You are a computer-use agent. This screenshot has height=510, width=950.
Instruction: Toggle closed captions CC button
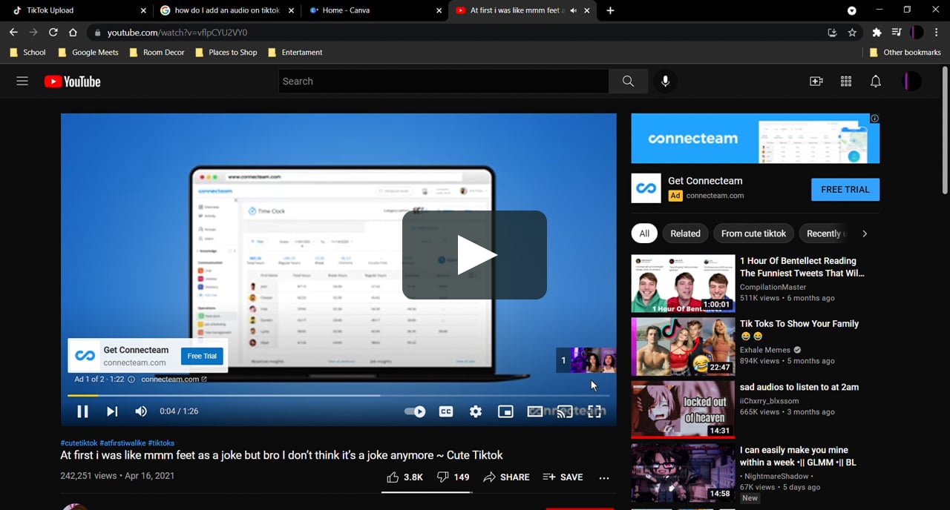[446, 411]
